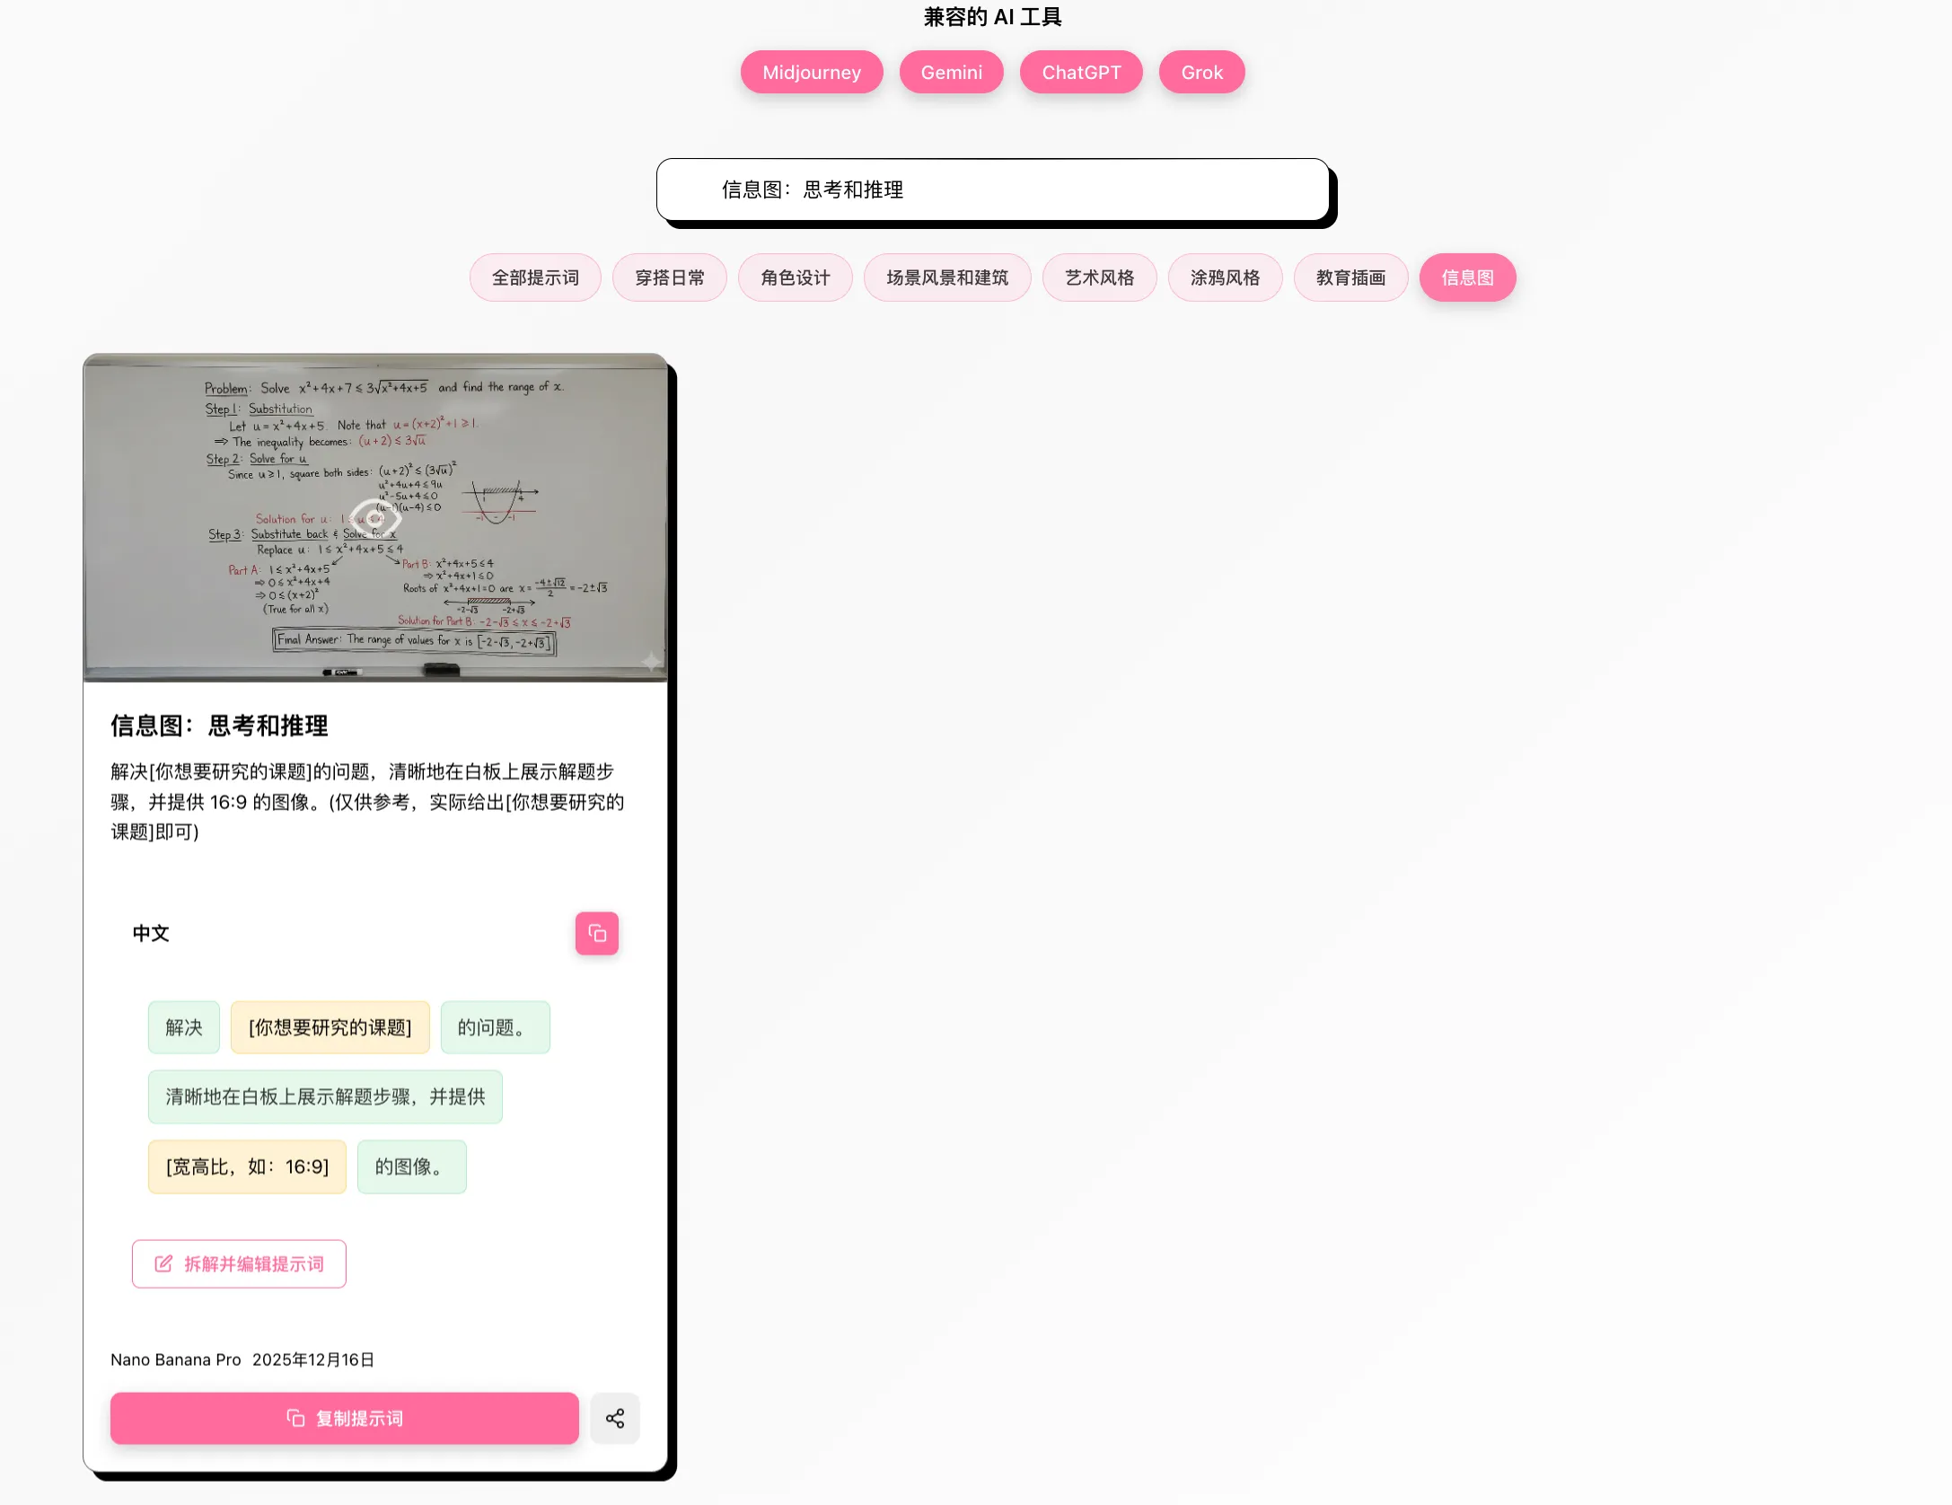1952x1505 pixels.
Task: Select the Midjourney AI tool pill
Action: click(811, 72)
